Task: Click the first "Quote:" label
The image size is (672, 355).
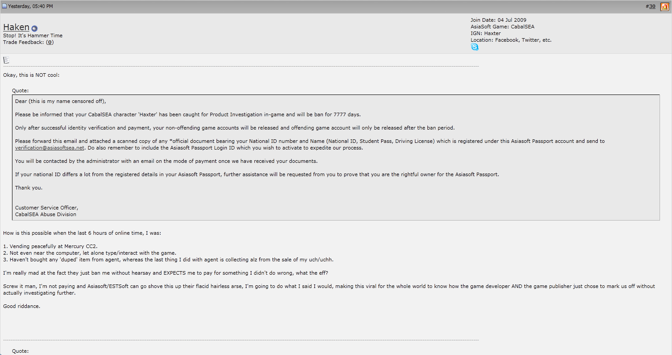Action: coord(20,91)
